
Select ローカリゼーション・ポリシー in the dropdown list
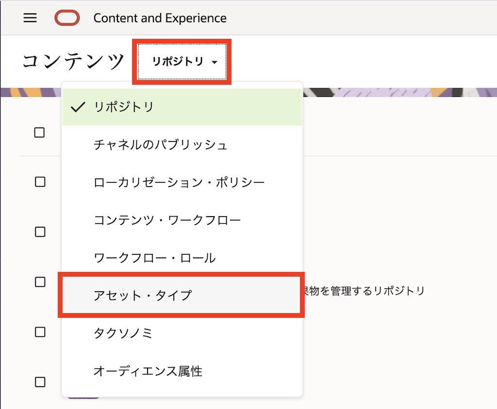[x=179, y=183]
